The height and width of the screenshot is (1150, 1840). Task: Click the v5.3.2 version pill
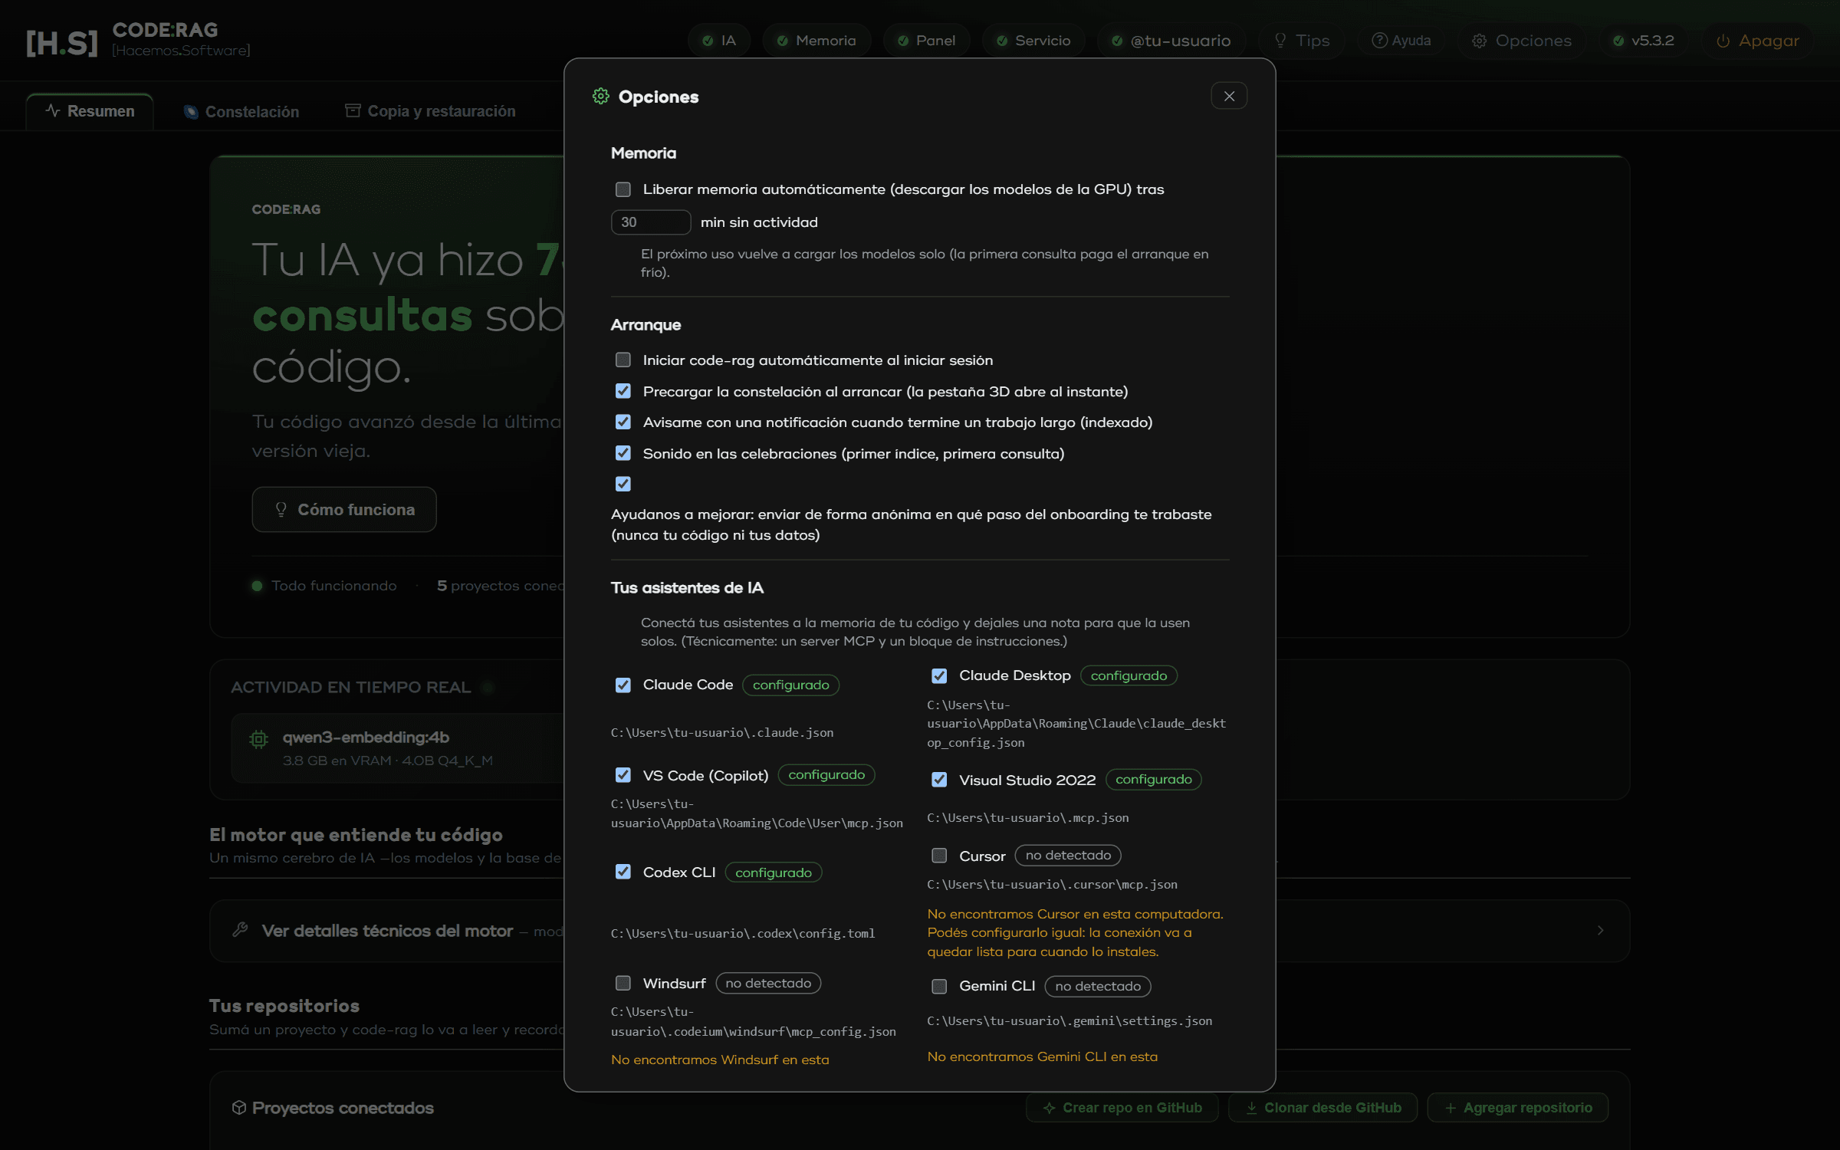1643,41
